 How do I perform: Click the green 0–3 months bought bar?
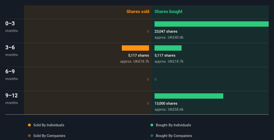[x=212, y=24]
